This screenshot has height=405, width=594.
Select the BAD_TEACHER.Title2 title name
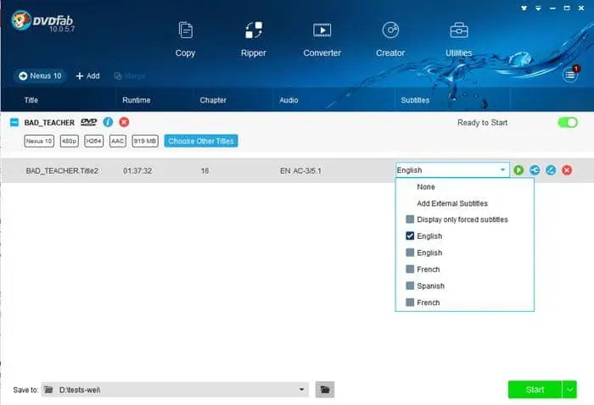pyautogui.click(x=62, y=171)
